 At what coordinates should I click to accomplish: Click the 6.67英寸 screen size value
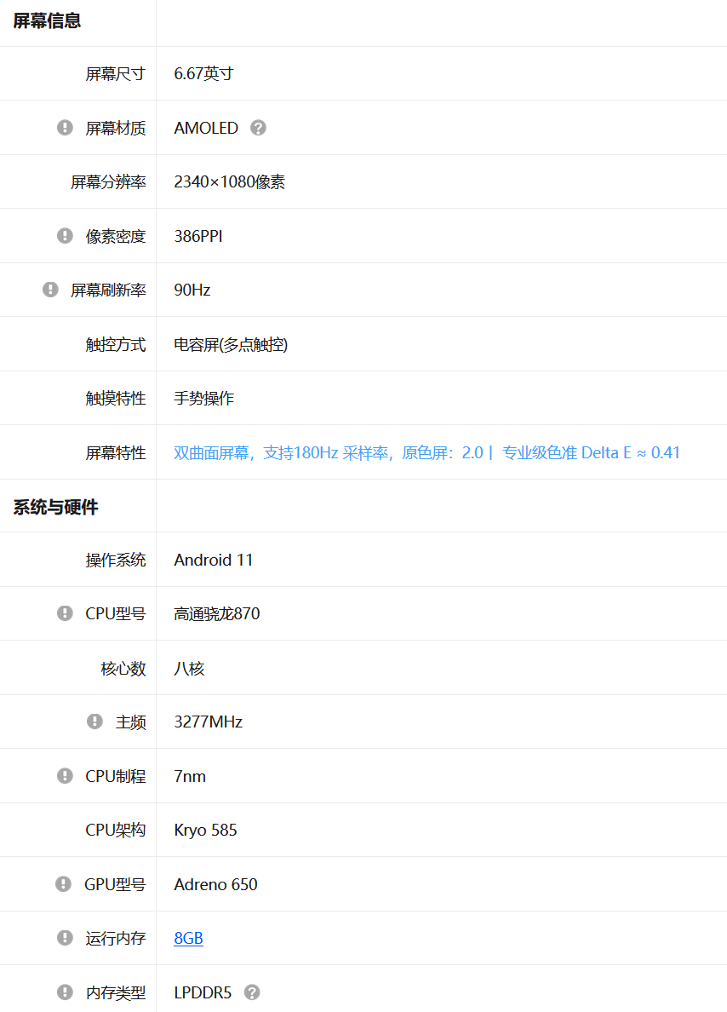pos(203,73)
